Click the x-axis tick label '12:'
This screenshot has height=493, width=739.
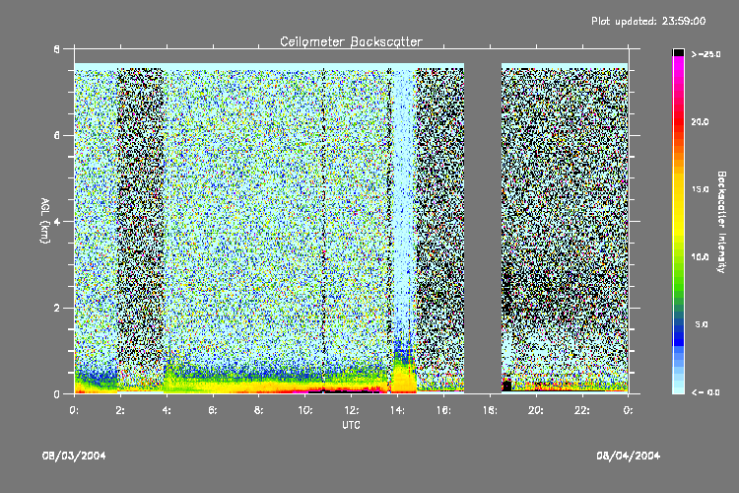click(x=351, y=410)
